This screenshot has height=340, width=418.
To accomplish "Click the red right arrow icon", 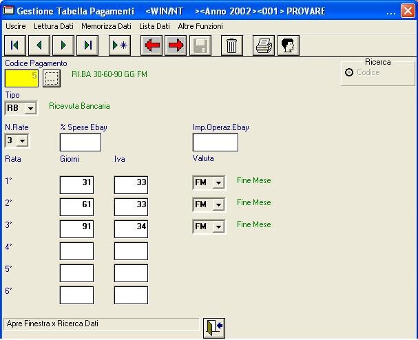I will 176,45.
